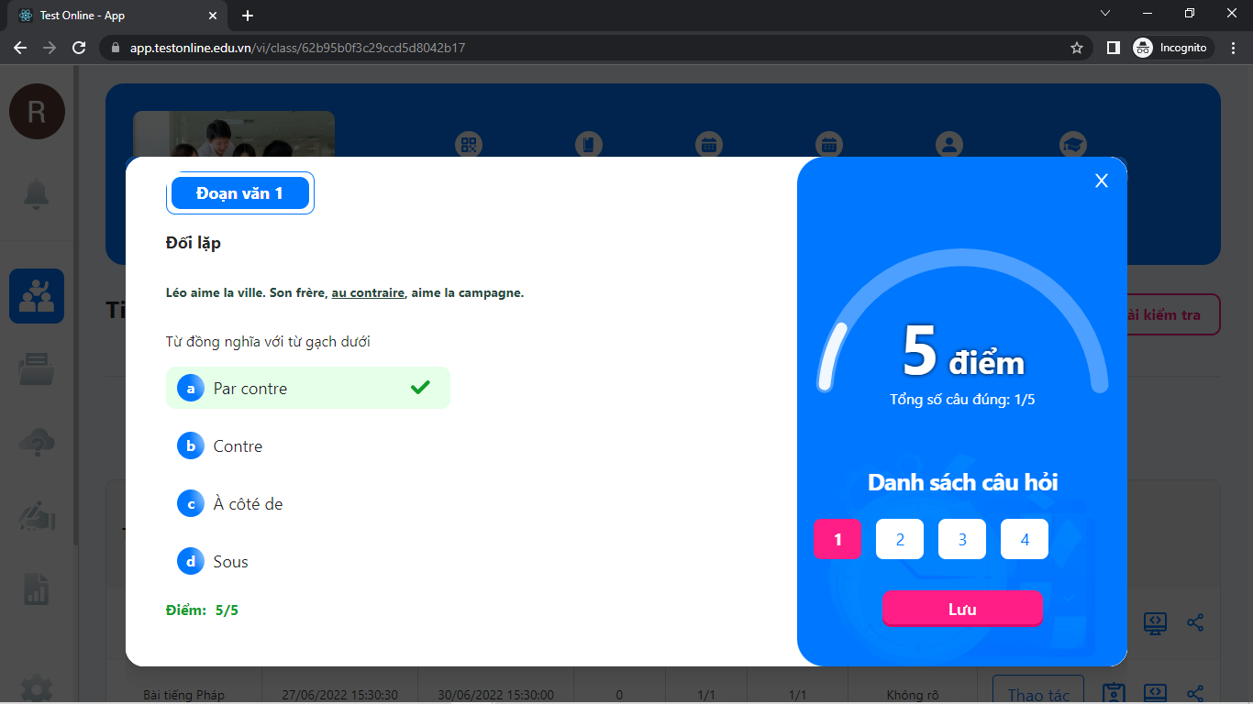The width and height of the screenshot is (1253, 704).
Task: Select answer b Contre
Action: click(x=308, y=446)
